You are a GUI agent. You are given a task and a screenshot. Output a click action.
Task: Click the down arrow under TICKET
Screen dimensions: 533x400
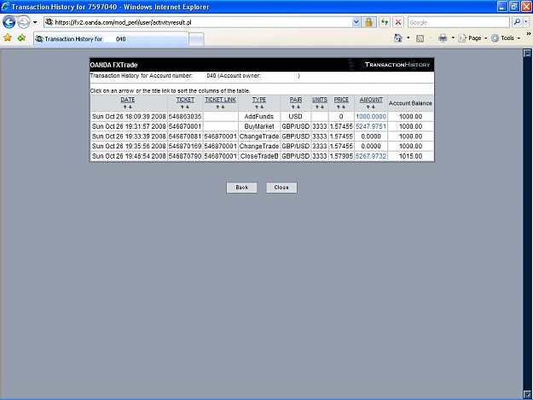point(188,107)
